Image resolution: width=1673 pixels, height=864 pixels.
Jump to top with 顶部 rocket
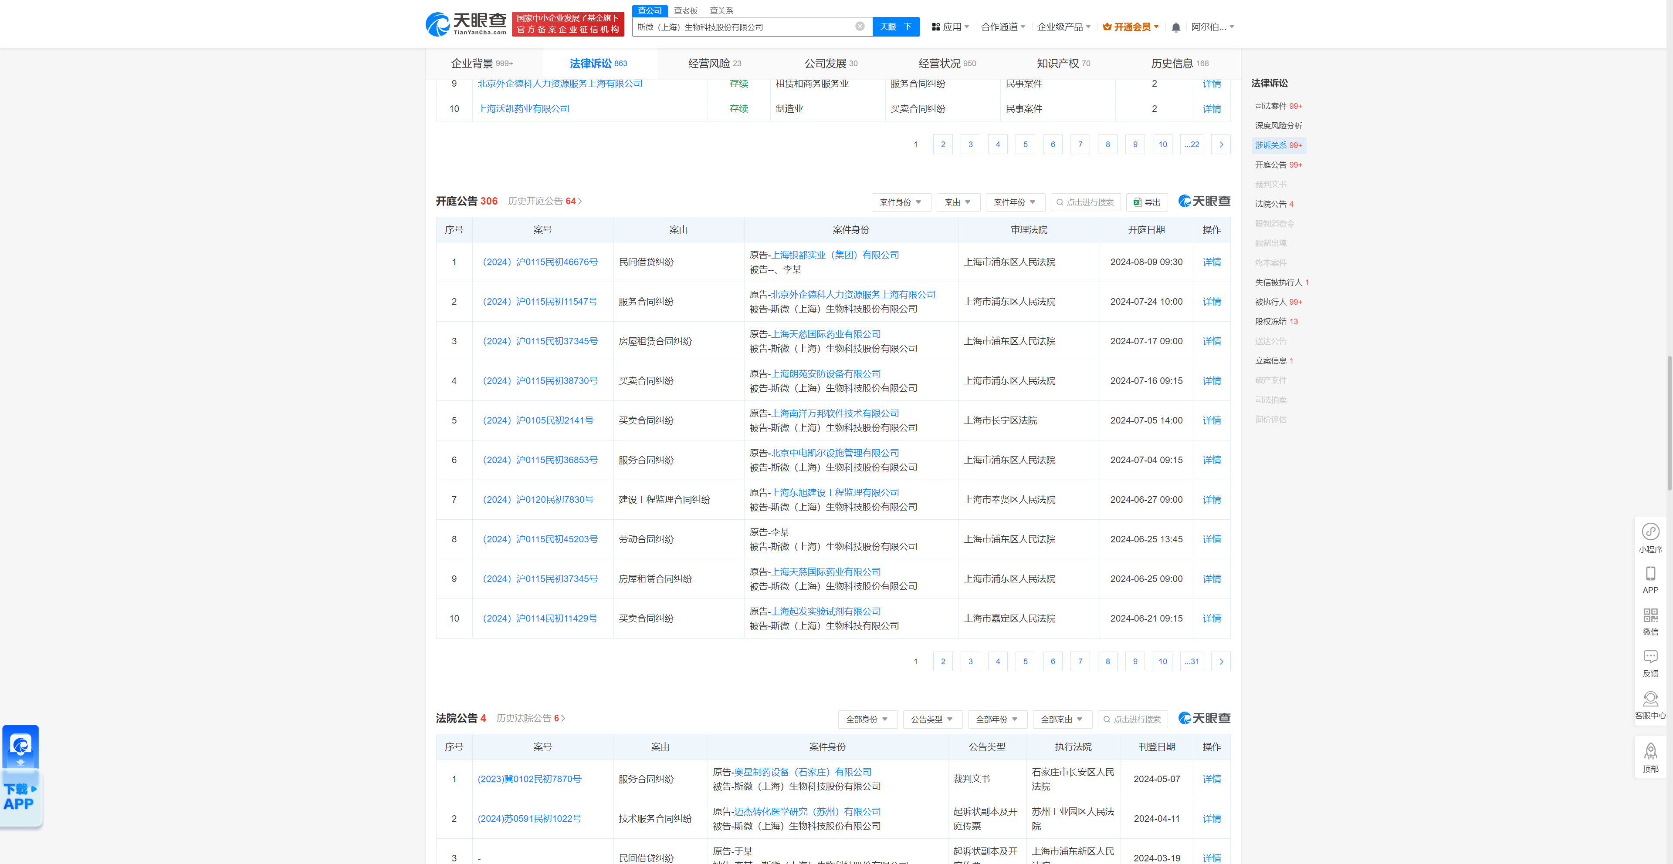[x=1650, y=758]
